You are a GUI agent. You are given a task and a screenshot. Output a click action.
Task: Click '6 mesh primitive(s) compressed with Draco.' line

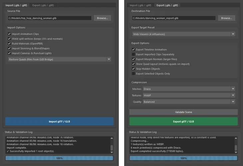coord(156,148)
